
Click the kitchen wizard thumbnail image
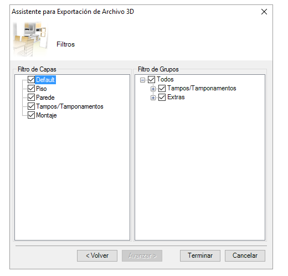(30, 39)
